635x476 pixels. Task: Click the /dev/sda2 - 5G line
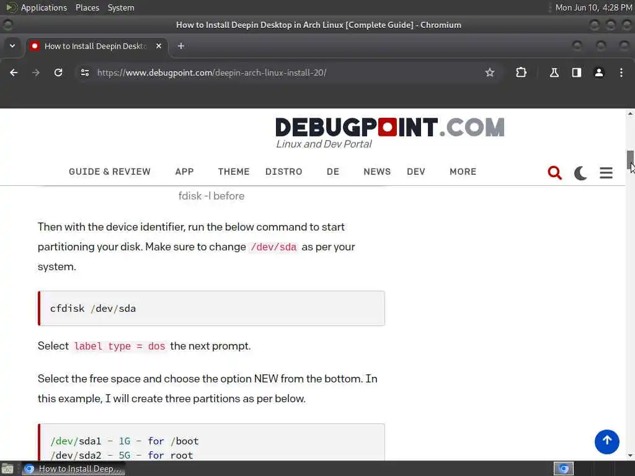tap(122, 456)
